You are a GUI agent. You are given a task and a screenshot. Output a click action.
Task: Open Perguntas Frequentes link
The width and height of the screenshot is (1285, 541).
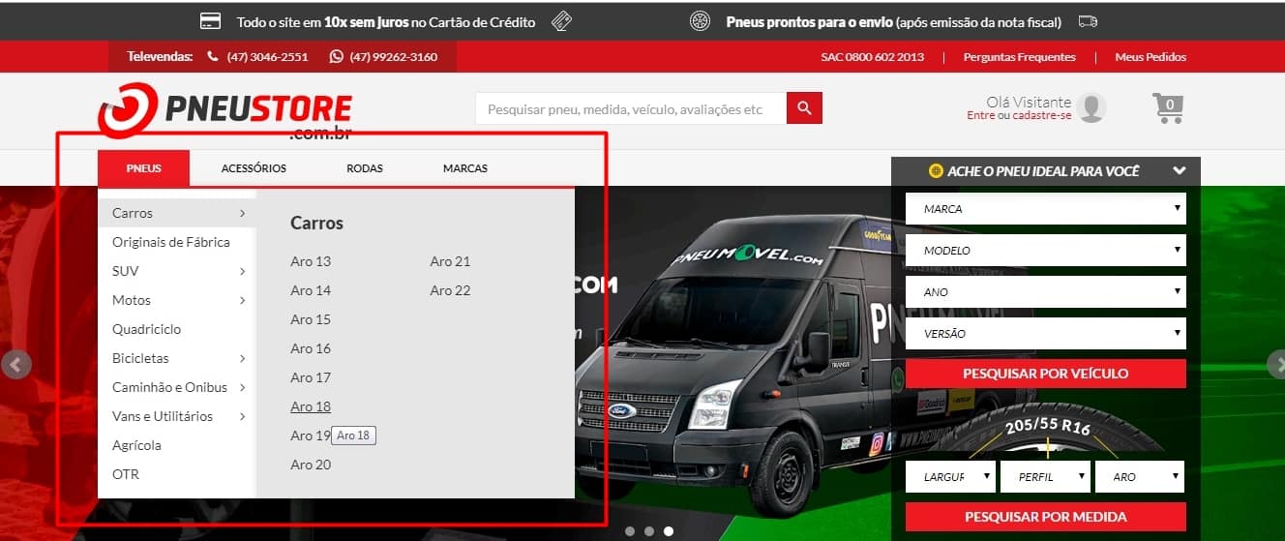[1019, 57]
